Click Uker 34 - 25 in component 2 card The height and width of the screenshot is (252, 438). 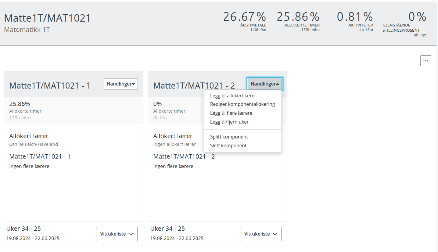pos(167,229)
